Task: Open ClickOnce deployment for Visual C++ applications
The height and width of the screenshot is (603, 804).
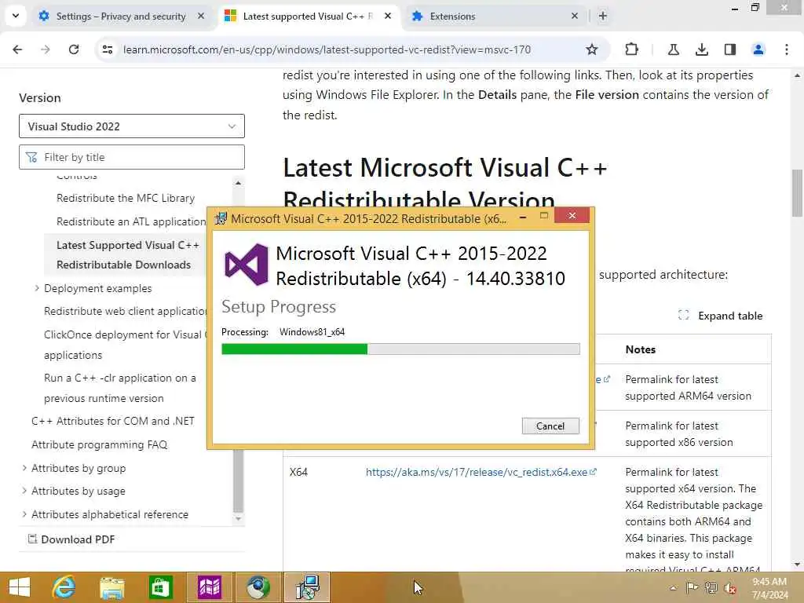Action: 125,345
